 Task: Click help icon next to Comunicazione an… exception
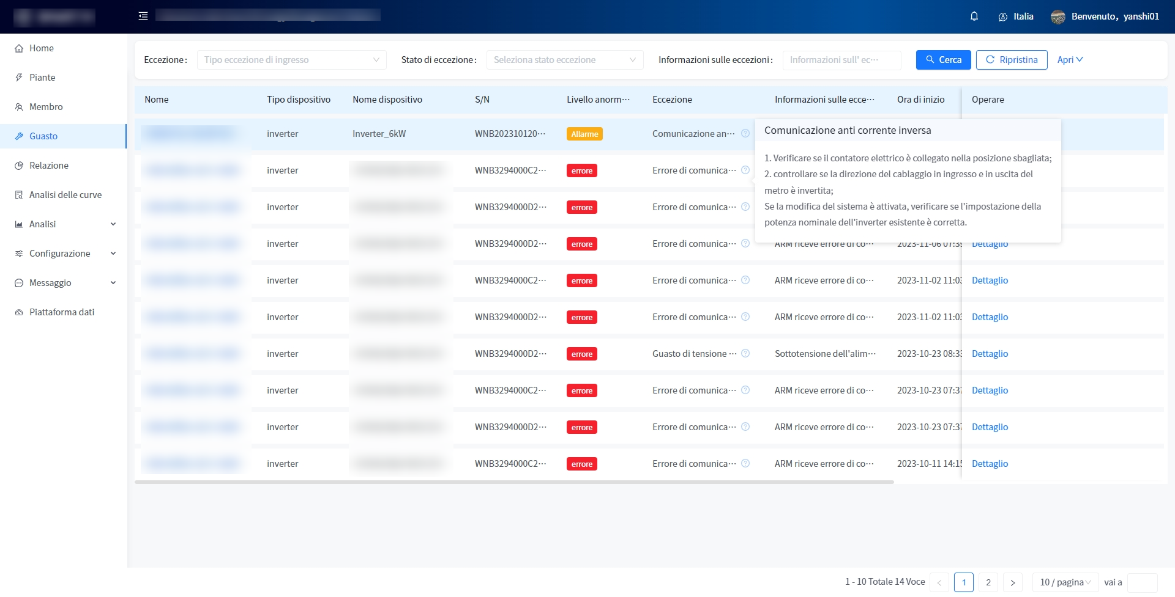tap(745, 134)
